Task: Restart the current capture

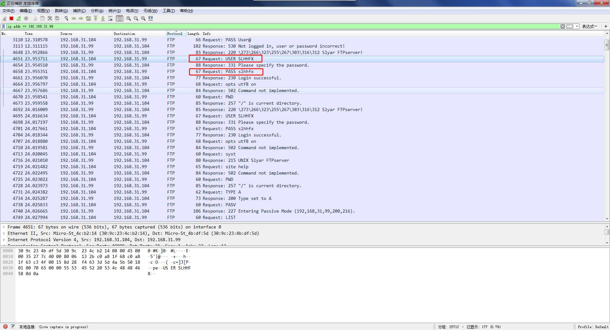Action: coord(19,18)
